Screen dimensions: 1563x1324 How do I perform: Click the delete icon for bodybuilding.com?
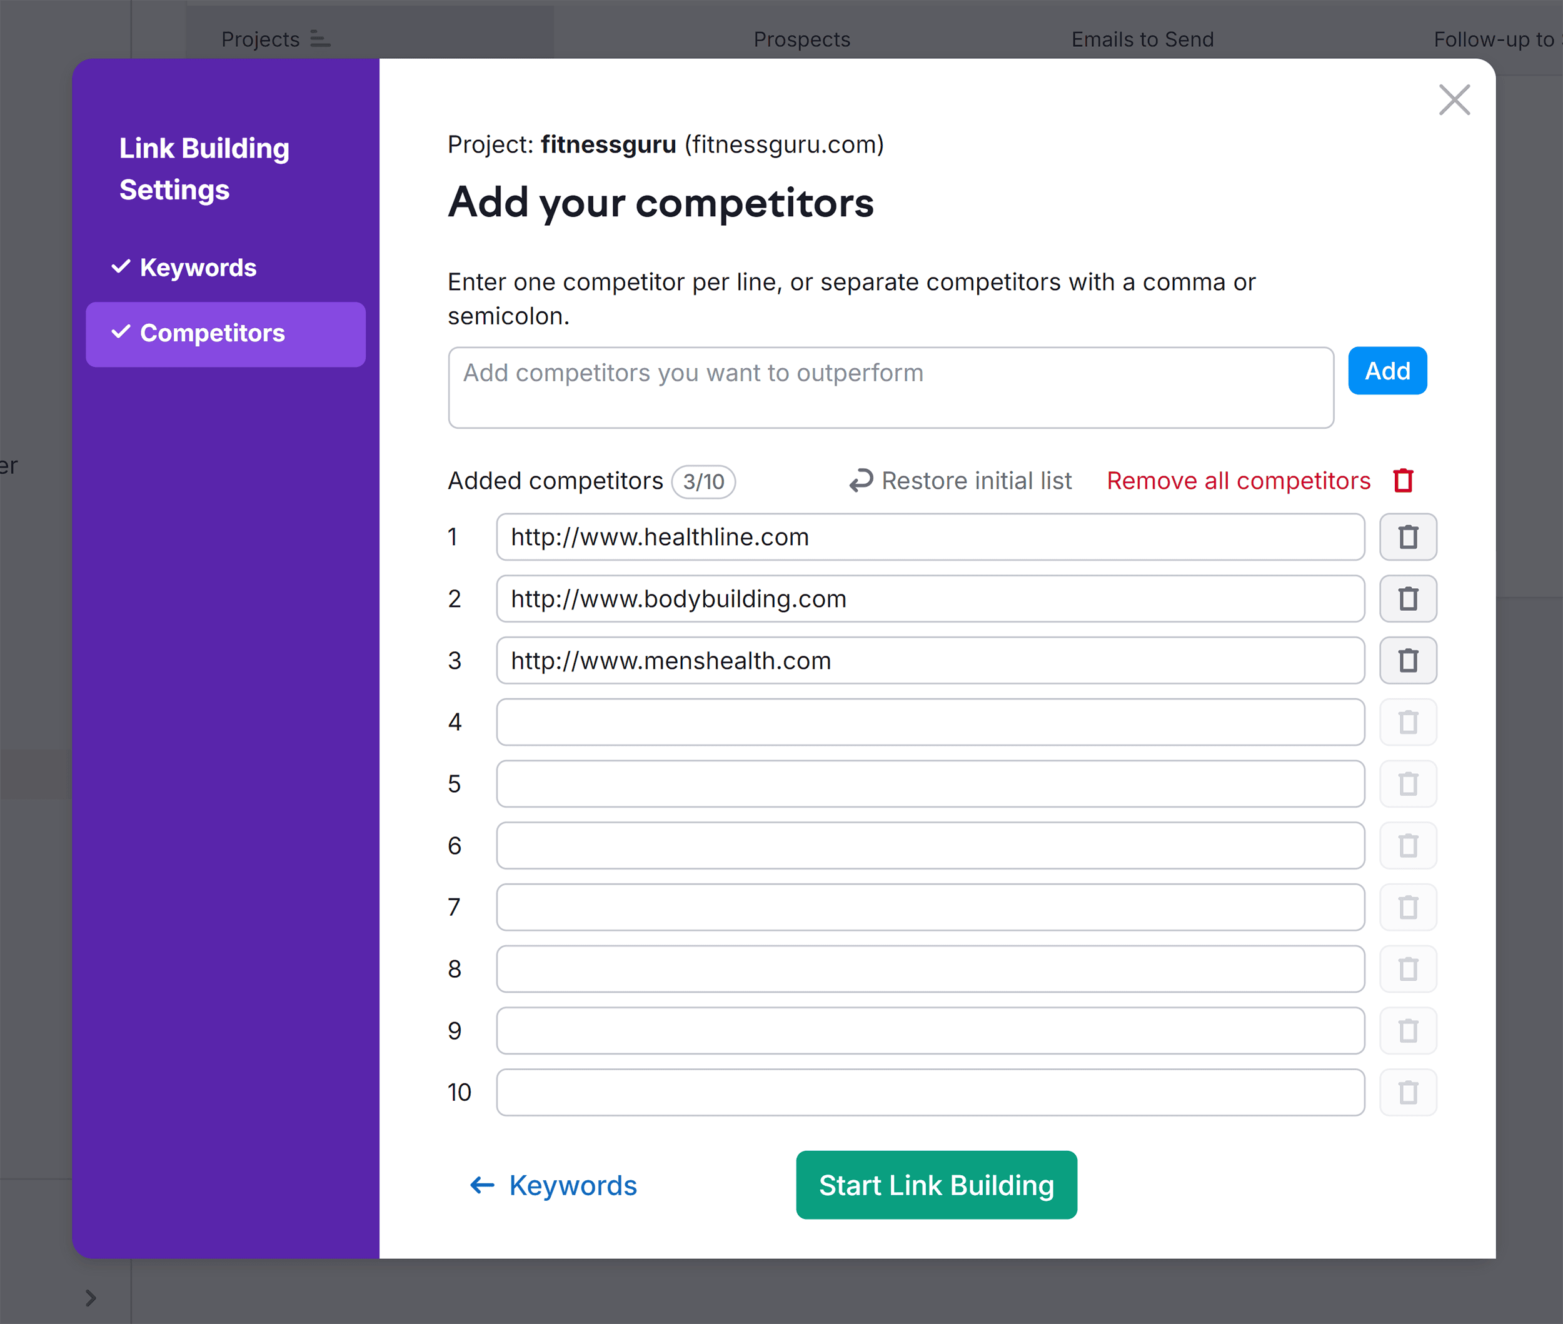tap(1408, 598)
